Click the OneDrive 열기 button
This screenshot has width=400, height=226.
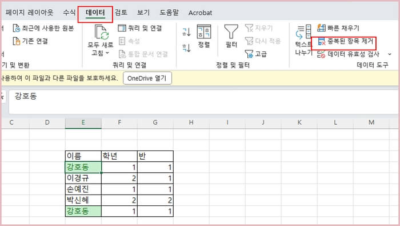click(147, 78)
